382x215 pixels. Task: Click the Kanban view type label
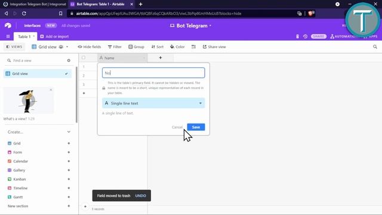click(x=20, y=179)
